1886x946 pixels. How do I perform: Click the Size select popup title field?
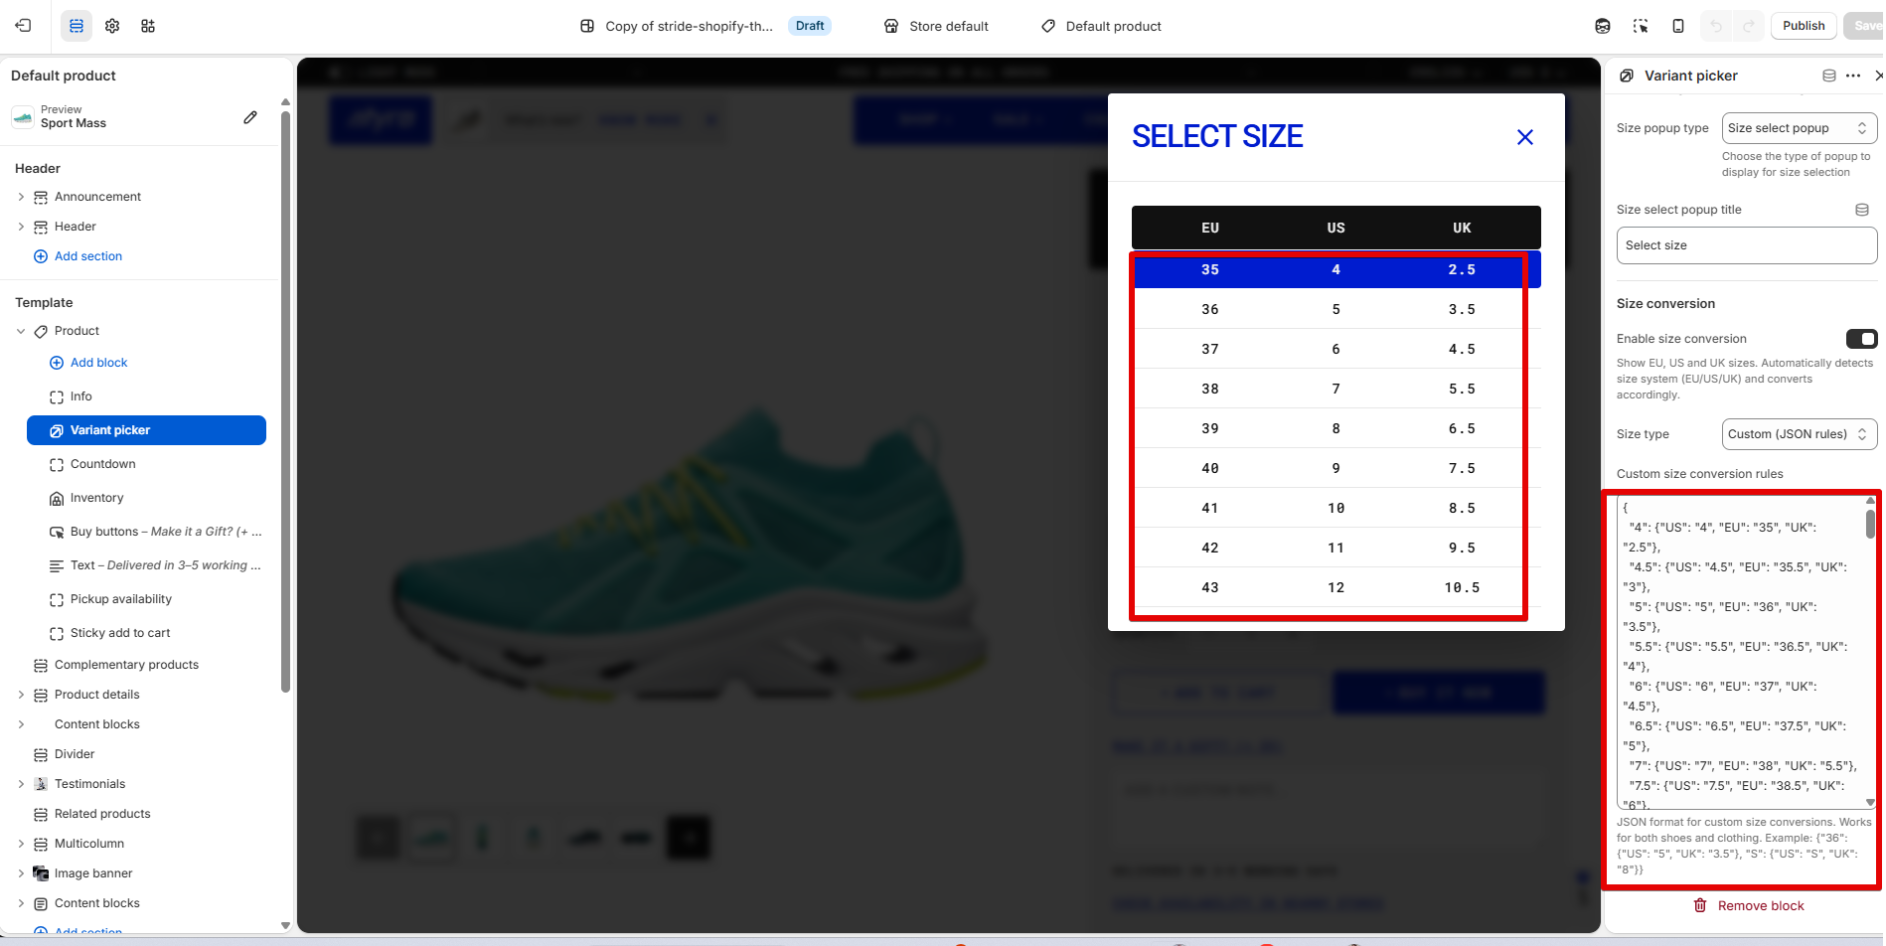(x=1747, y=245)
